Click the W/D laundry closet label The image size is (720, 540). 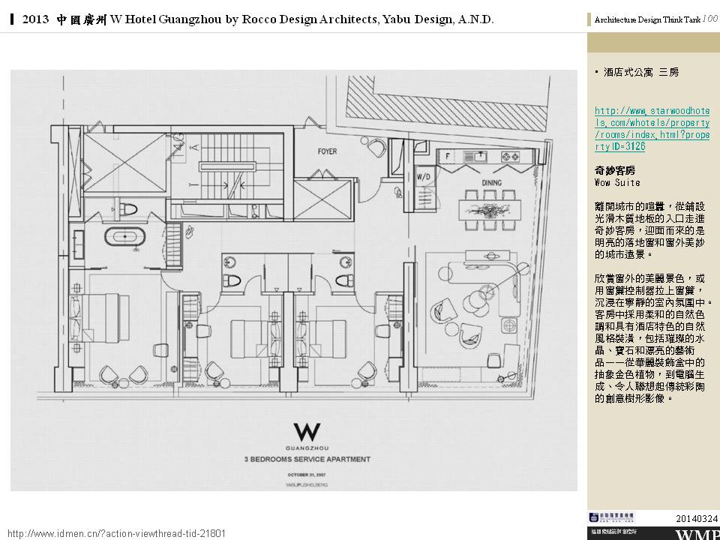(423, 178)
